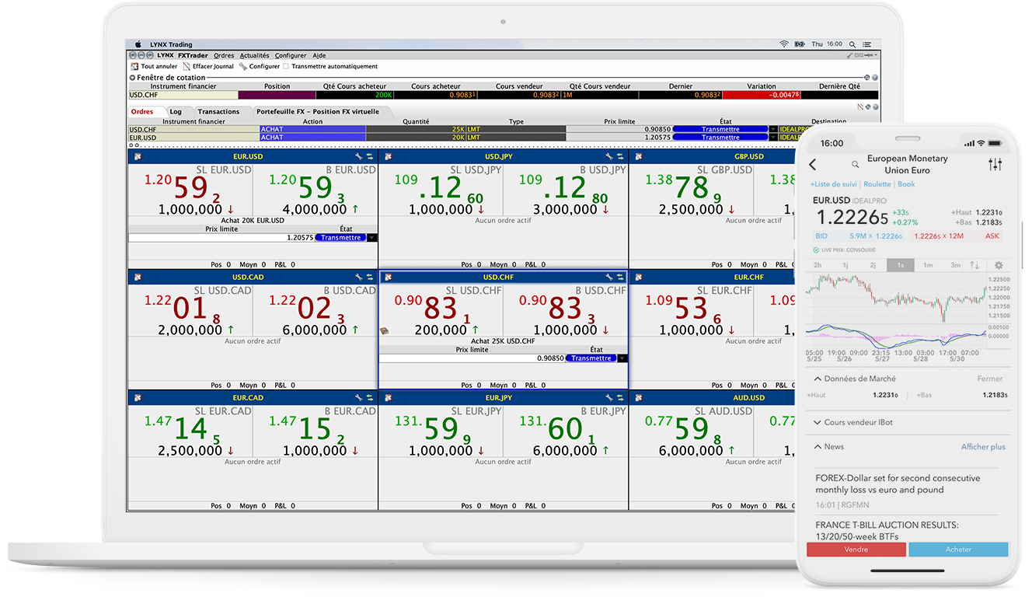Open dropdown next to USD.CHF cell Transmettre
The image size is (1032, 597).
[x=622, y=358]
